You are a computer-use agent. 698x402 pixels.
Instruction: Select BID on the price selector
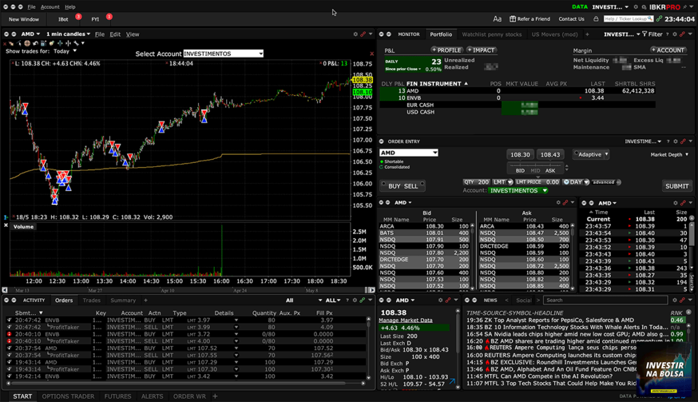(520, 170)
